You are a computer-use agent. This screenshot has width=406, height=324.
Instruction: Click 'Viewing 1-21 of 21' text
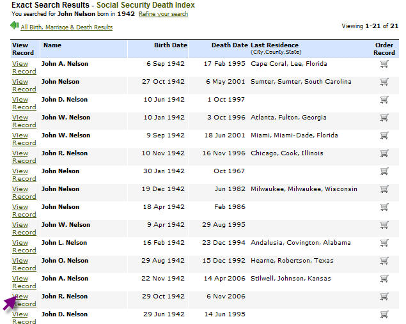(370, 26)
